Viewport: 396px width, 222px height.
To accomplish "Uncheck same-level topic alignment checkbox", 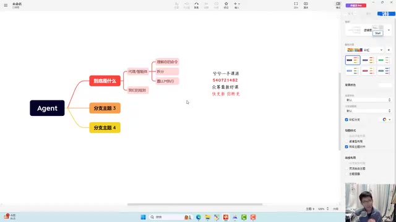I will click(x=346, y=147).
